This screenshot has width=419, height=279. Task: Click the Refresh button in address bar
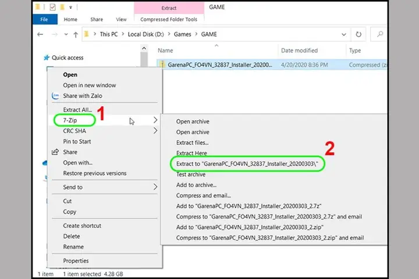[359, 34]
